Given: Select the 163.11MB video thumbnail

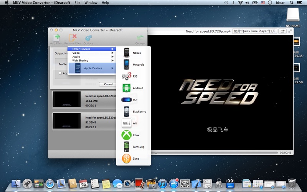Looking at the screenshot, I should click(x=67, y=99).
